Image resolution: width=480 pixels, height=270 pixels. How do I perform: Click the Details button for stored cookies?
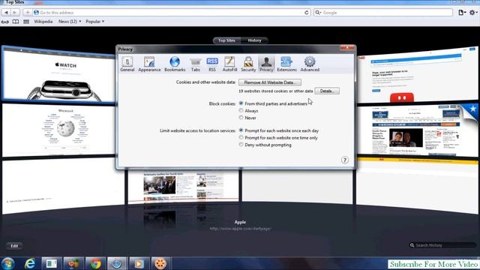(327, 91)
